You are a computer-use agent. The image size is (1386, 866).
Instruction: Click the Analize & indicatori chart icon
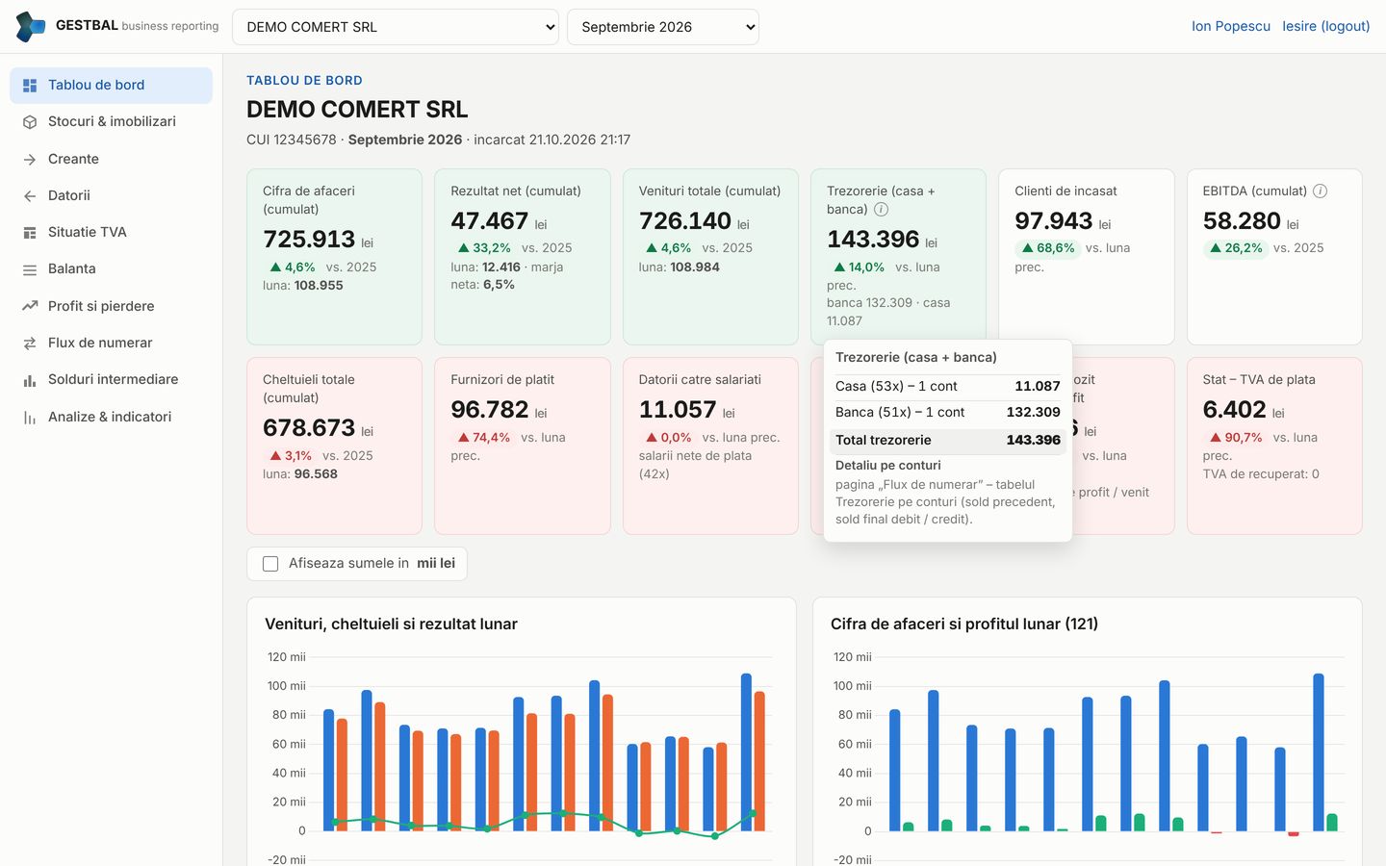click(30, 418)
